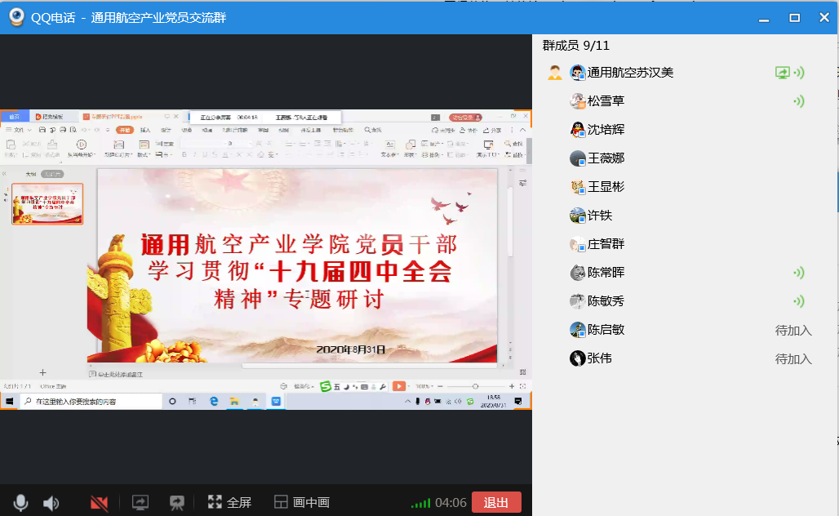This screenshot has width=839, height=516.
Task: Click 待加入 status beside 陈启敏
Action: (792, 330)
